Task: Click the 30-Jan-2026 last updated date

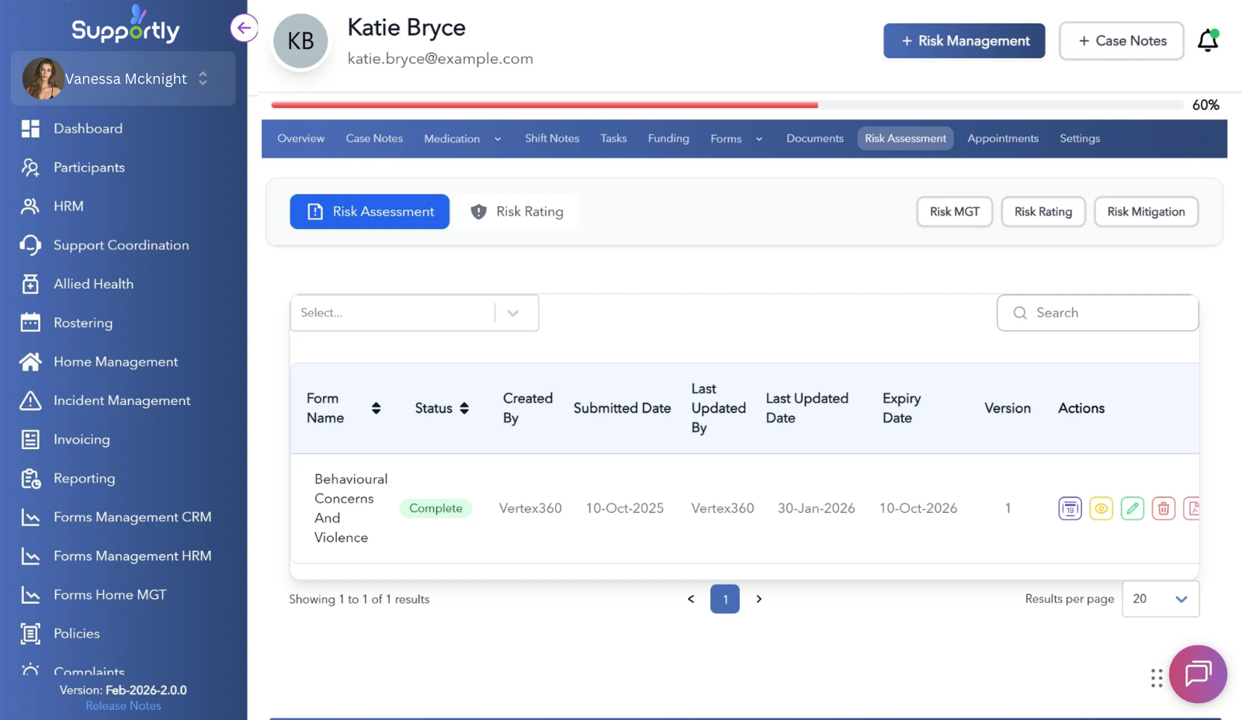Action: 817,508
